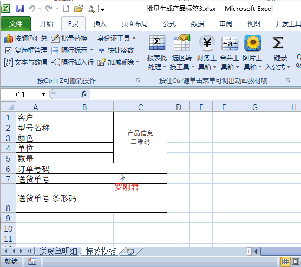This screenshot has height=267, width=301.
Task: Open print preview icon
Action: point(90,9)
